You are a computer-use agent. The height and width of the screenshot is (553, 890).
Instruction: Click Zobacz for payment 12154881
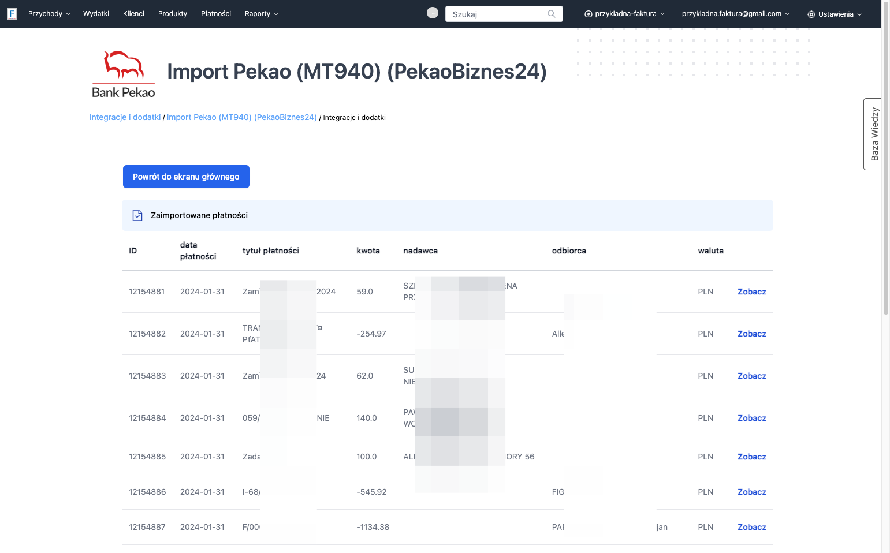[x=752, y=292]
